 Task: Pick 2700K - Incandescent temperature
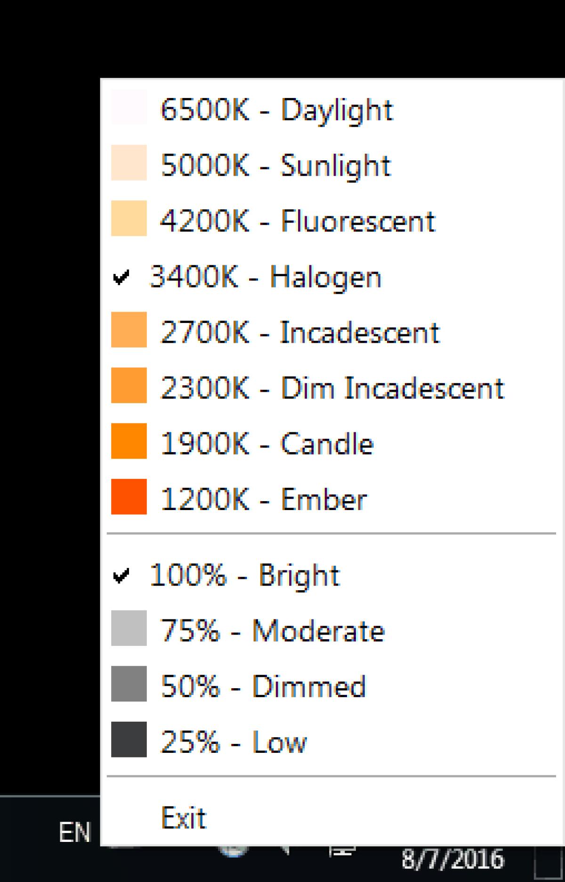pos(299,332)
